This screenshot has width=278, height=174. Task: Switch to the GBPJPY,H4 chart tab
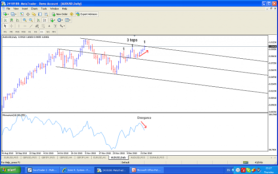coord(83,158)
